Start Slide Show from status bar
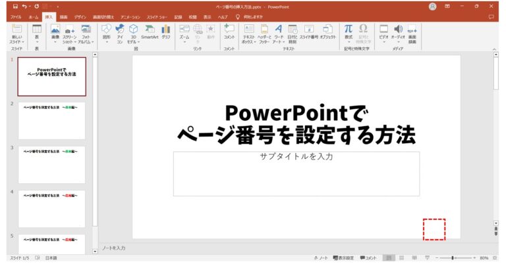This screenshot has height=264, width=506. tap(427, 258)
